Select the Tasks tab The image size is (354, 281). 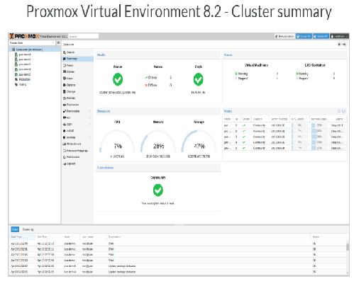[15, 229]
